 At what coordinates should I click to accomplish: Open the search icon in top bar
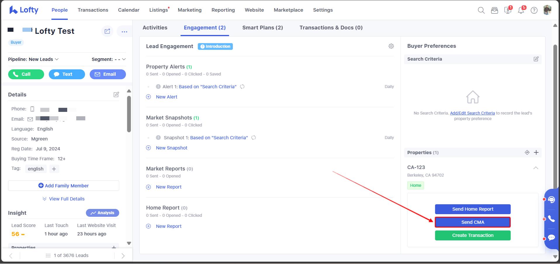[x=481, y=10]
